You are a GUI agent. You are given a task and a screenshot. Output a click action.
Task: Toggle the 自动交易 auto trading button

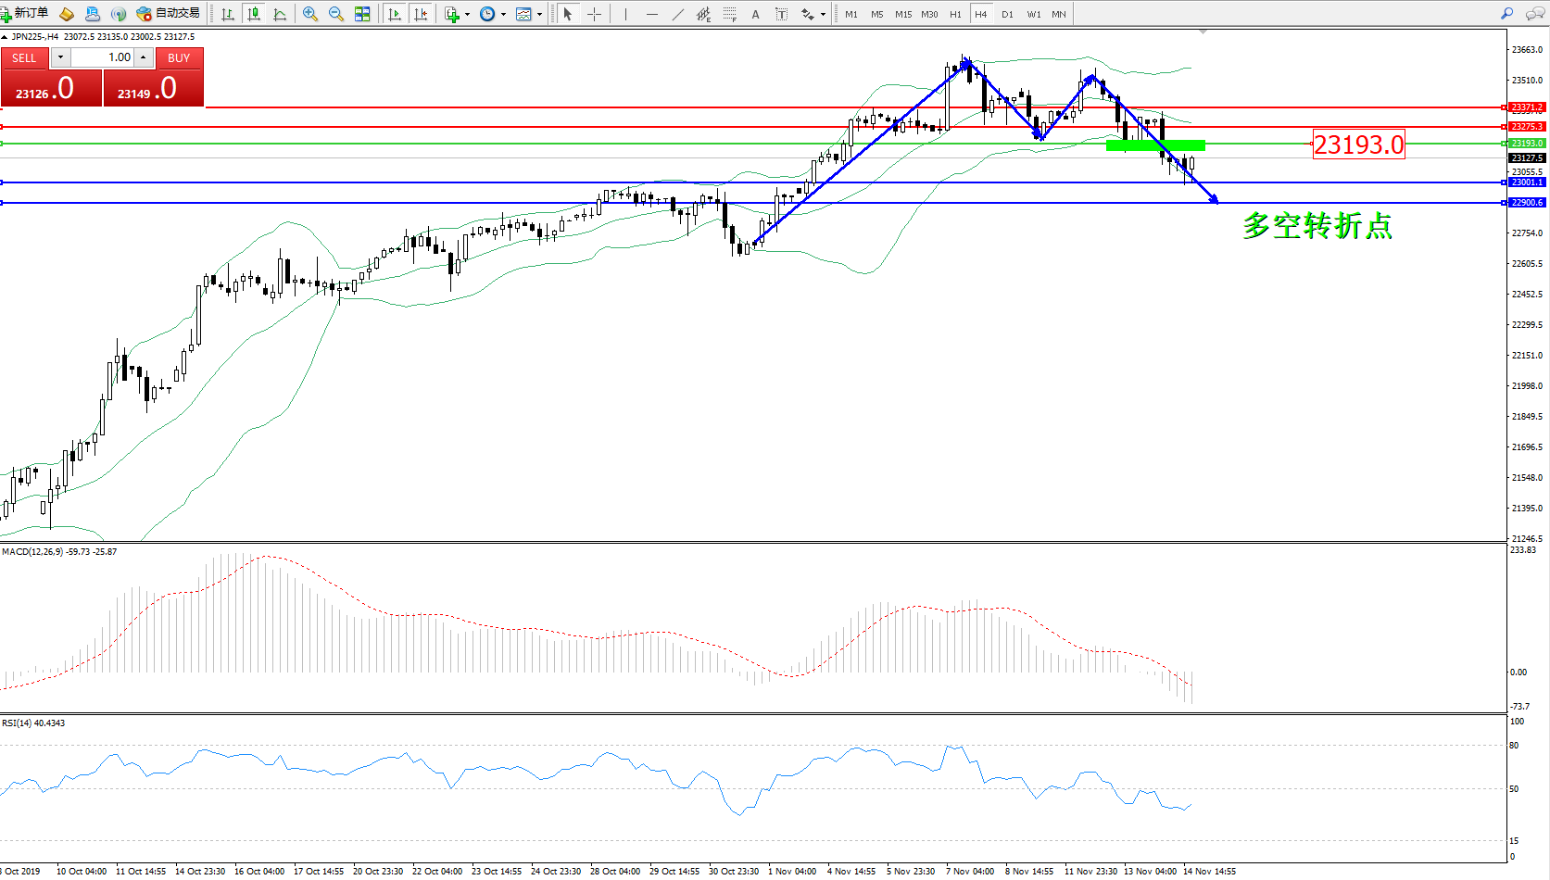point(169,13)
